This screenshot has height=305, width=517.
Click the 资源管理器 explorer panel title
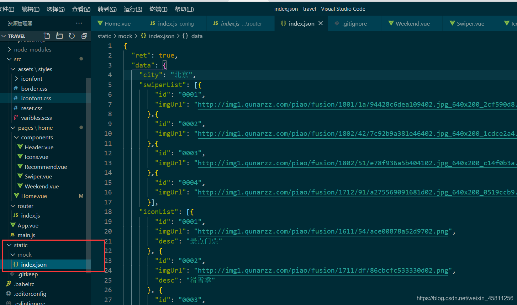pos(20,23)
